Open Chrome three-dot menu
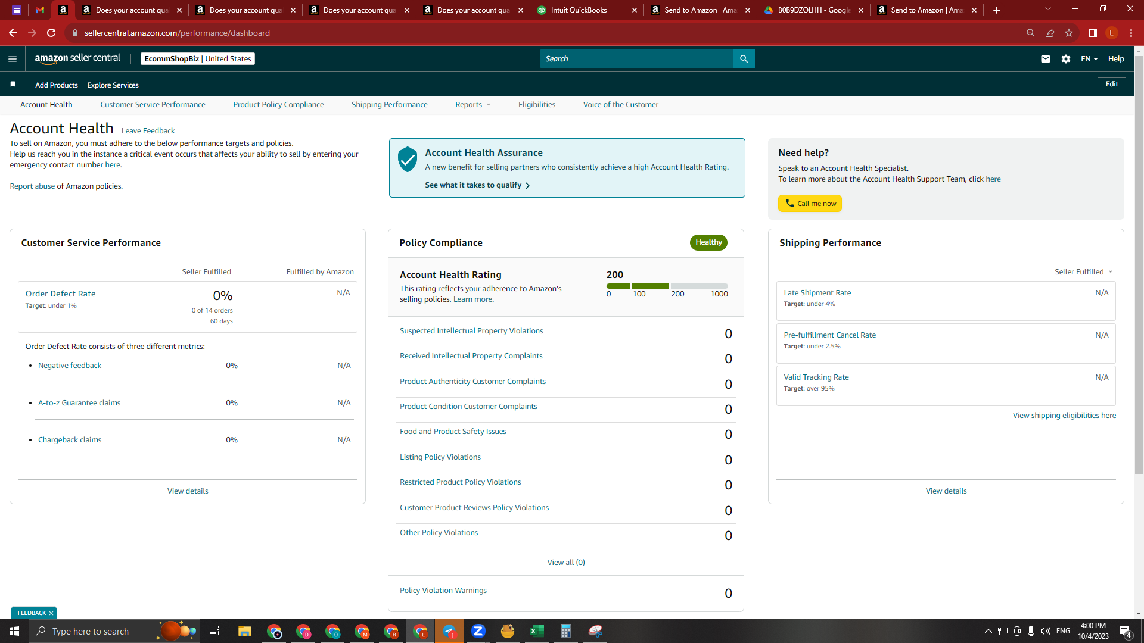Viewport: 1144px width, 643px height. coord(1131,33)
